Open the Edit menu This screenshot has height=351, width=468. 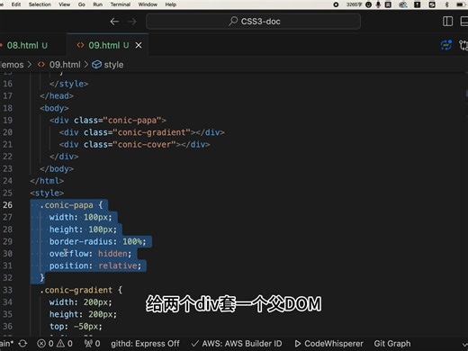[x=16, y=4]
